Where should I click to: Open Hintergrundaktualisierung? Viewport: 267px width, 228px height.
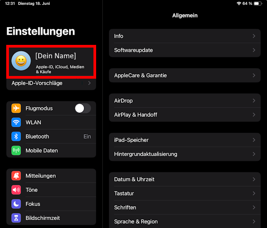point(185,154)
